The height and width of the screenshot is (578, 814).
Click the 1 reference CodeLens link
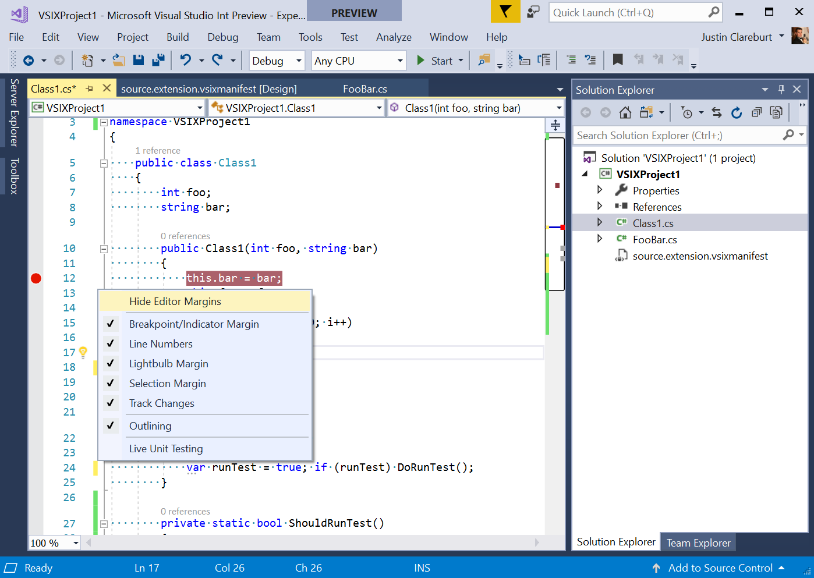[x=158, y=150]
